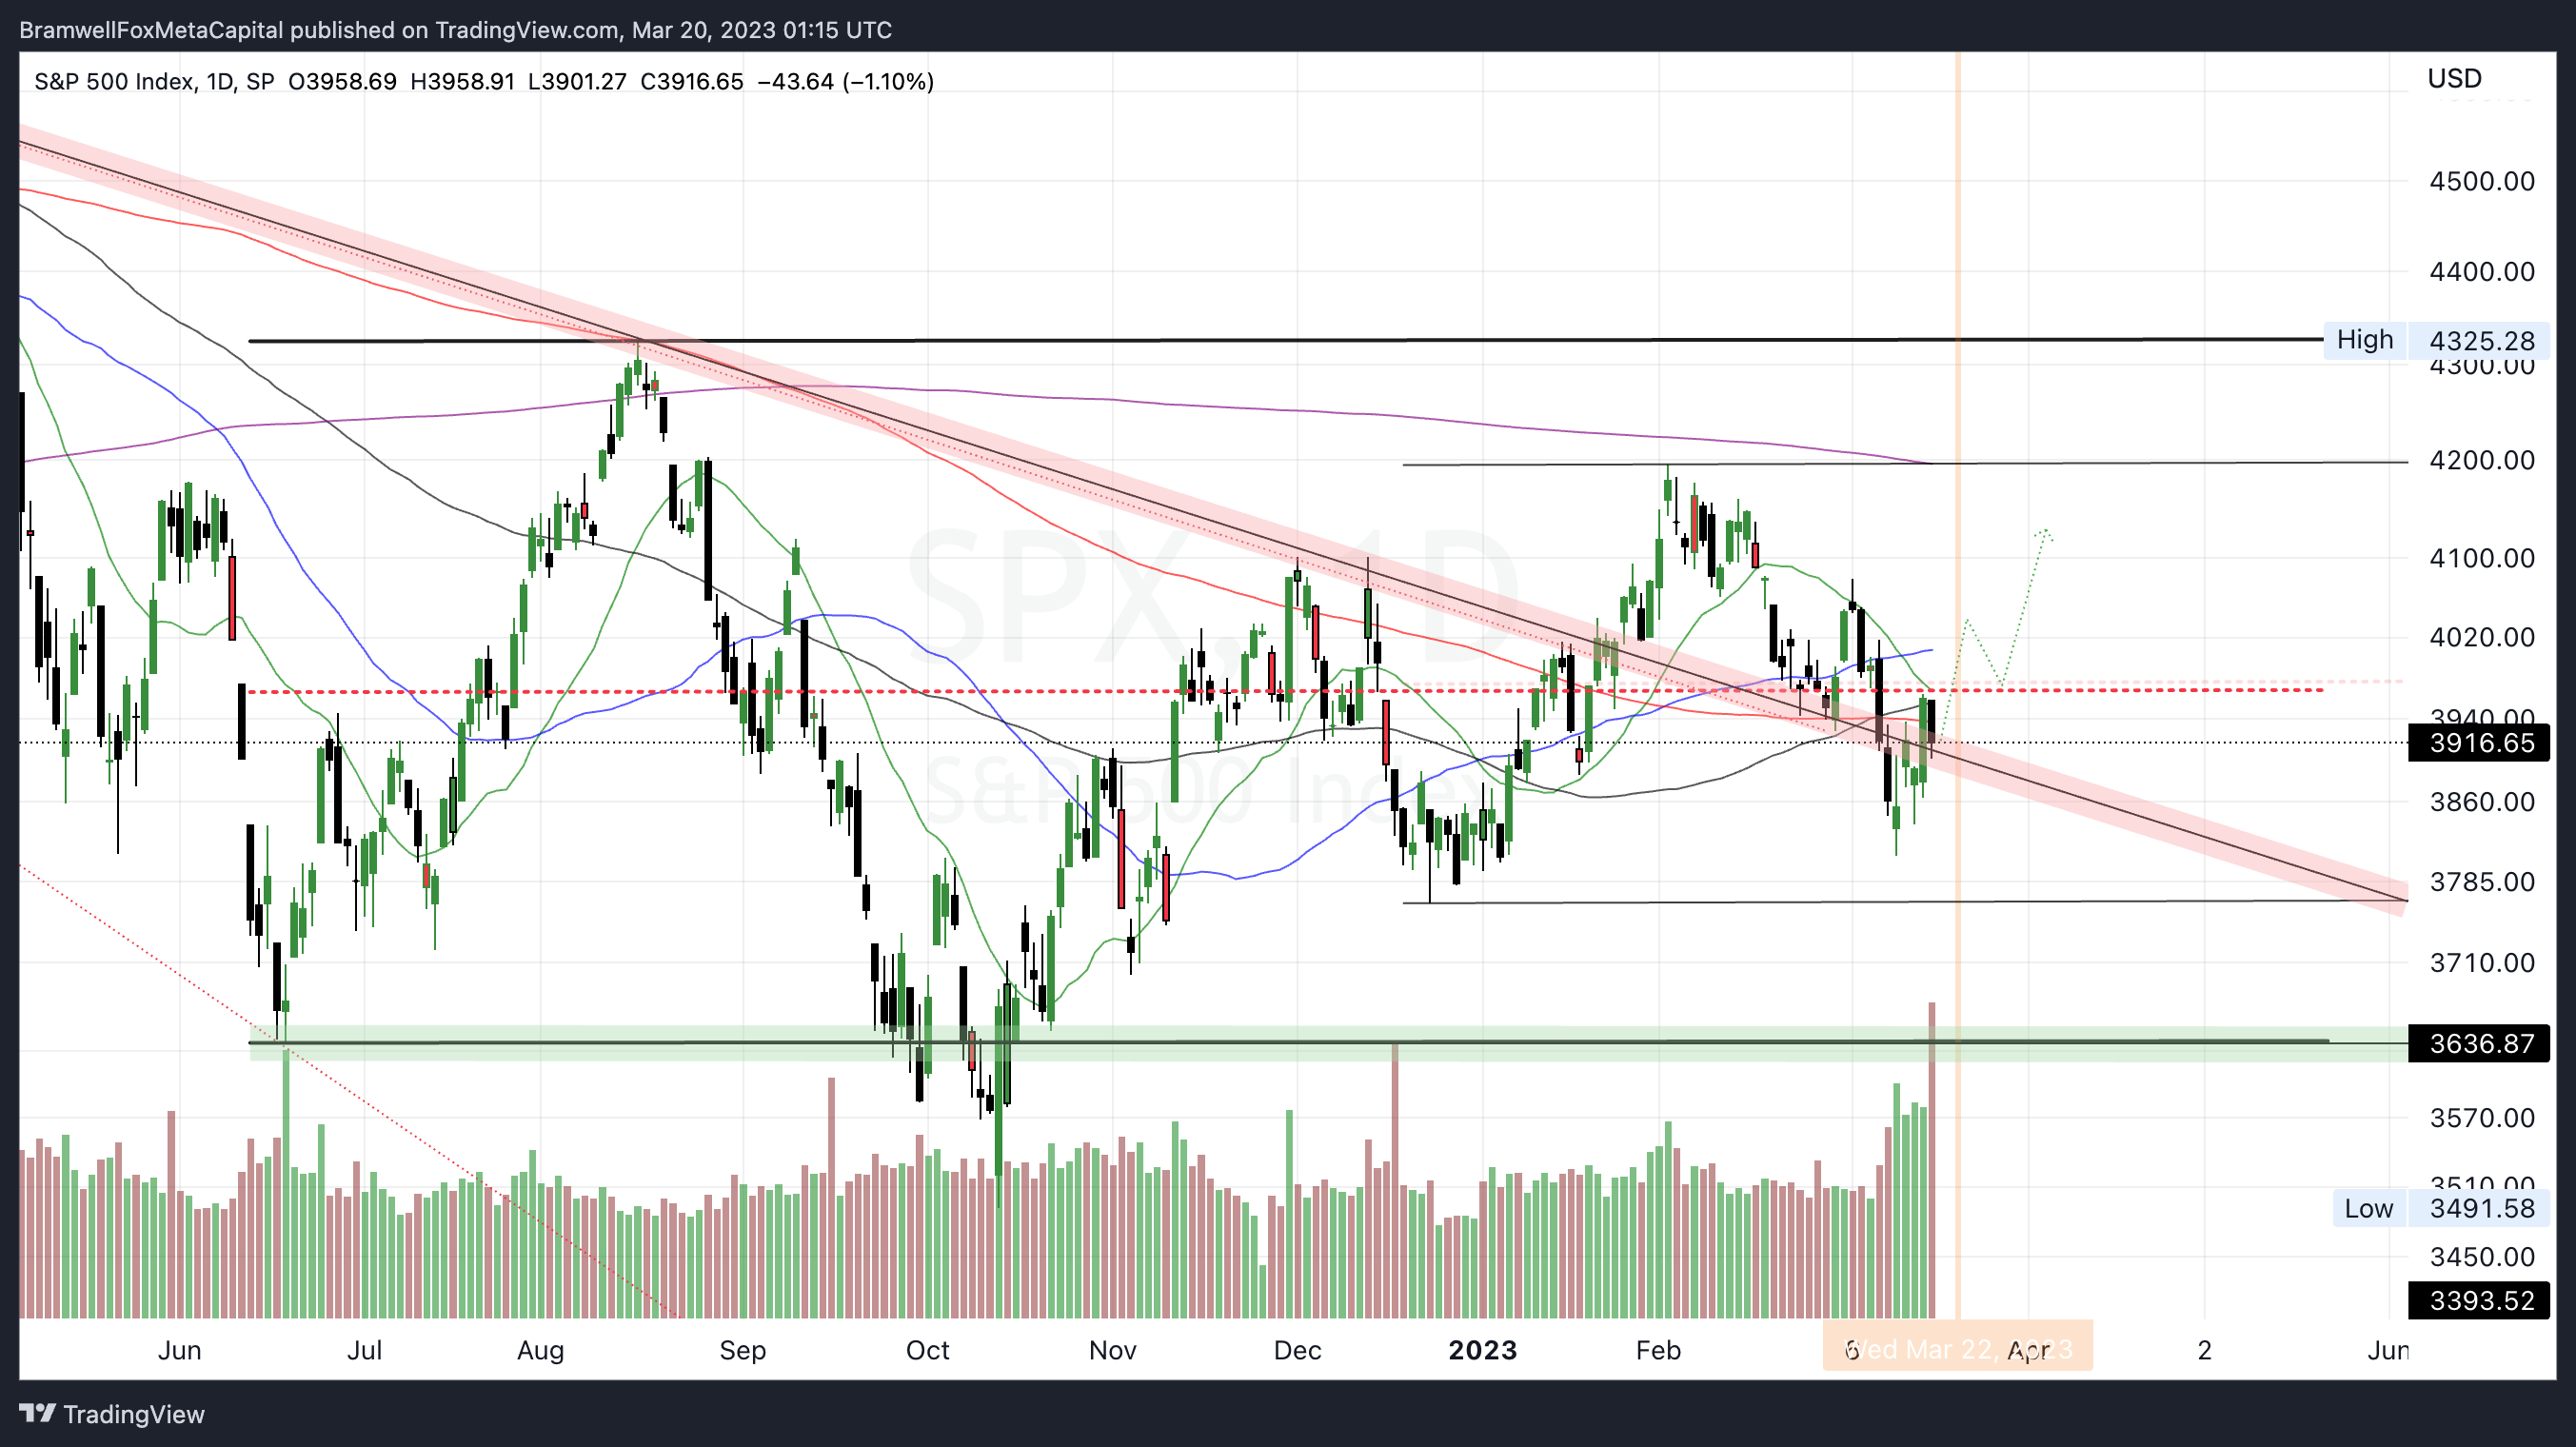The height and width of the screenshot is (1447, 2576).
Task: Click the 4200.00 price scale label
Action: point(2481,460)
